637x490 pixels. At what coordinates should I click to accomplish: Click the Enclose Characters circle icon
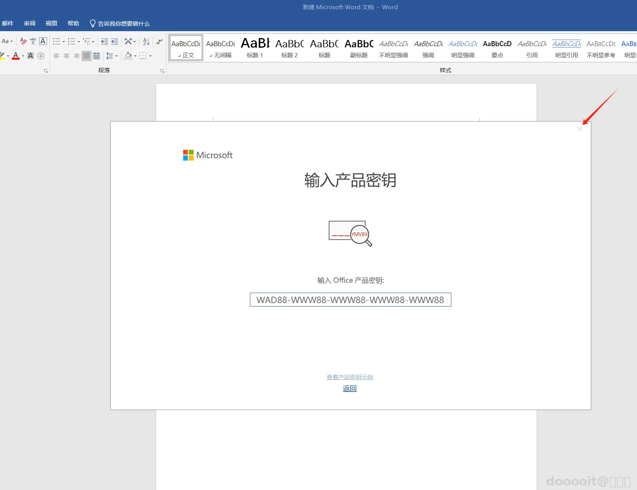click(41, 56)
